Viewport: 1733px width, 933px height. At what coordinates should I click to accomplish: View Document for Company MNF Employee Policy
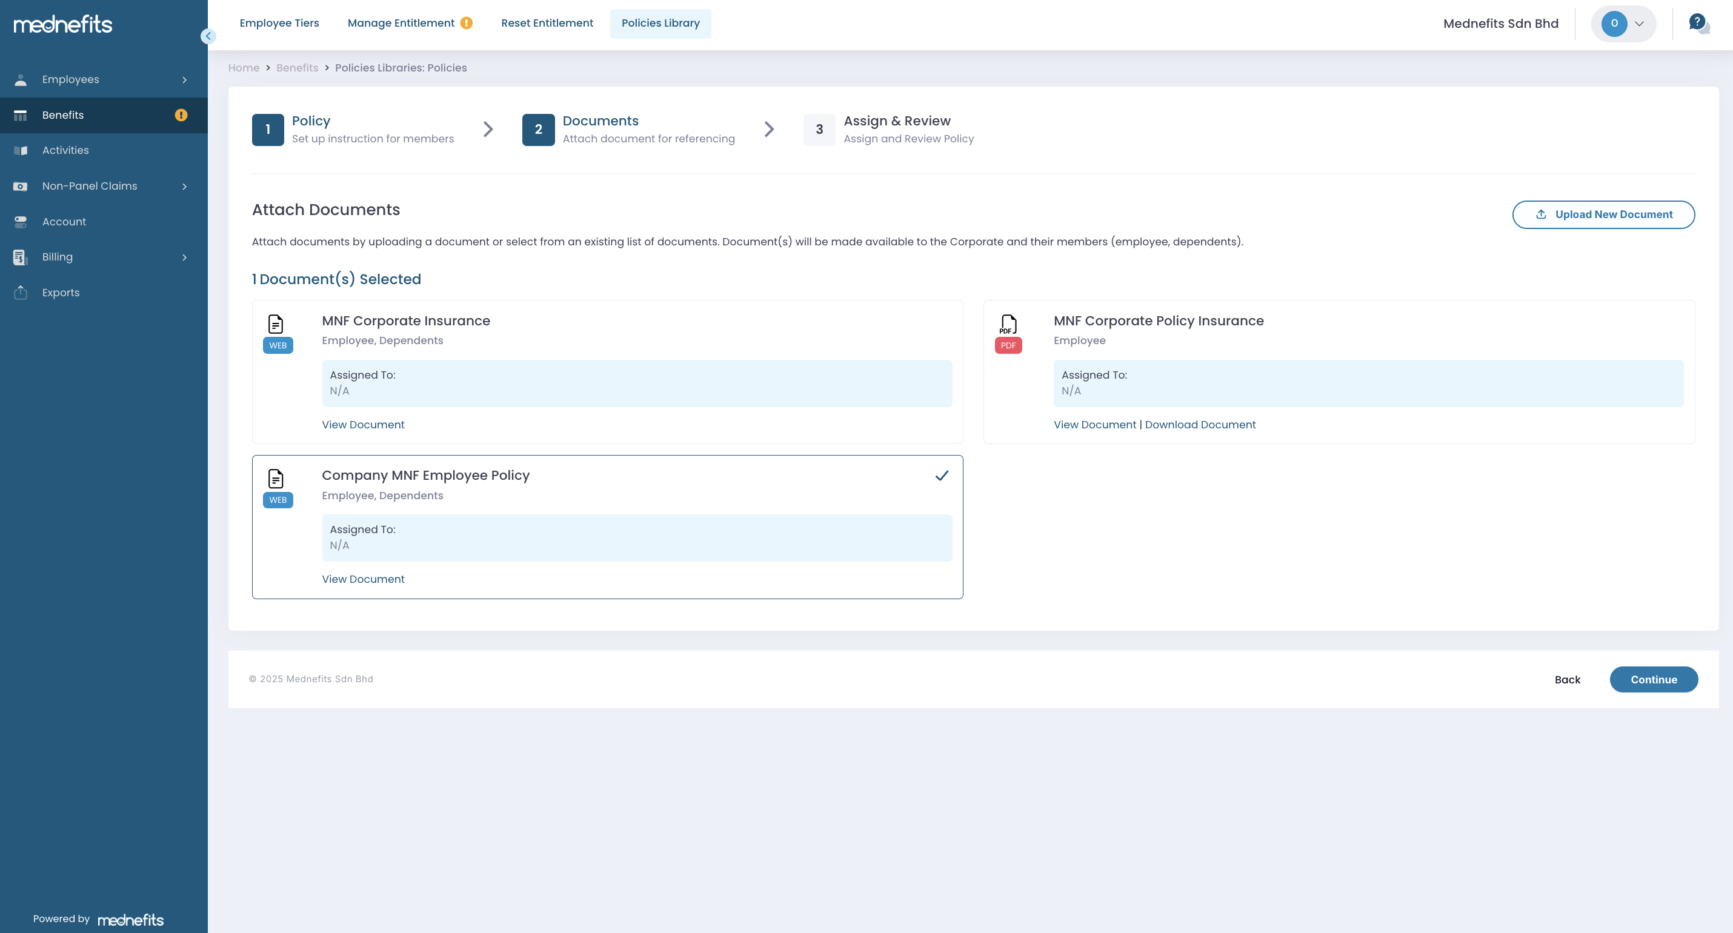364,579
